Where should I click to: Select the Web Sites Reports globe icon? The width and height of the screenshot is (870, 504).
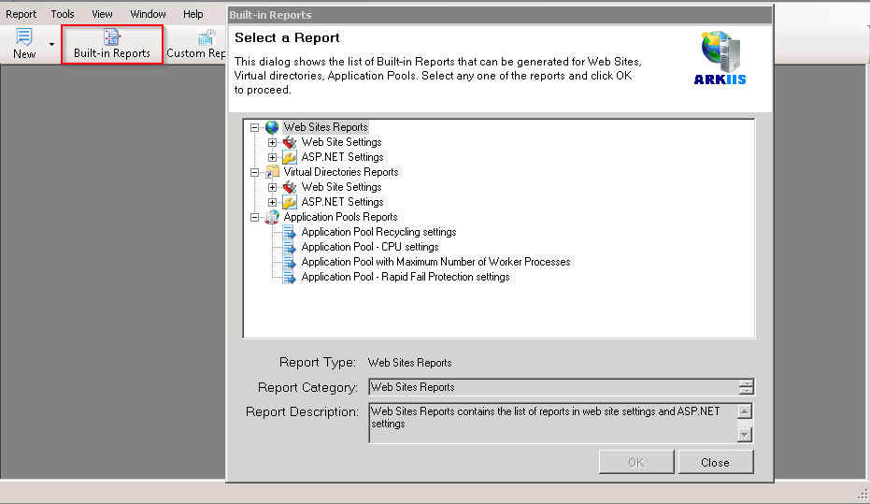(272, 127)
